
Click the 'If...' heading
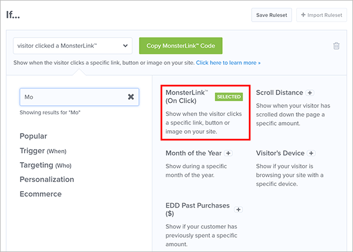click(x=13, y=15)
